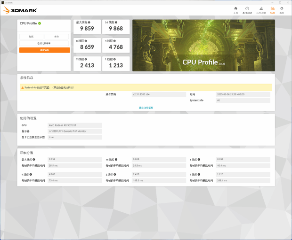Click the yellow SystemInfo data incomplete warning banner
This screenshot has height=240, width=292.
click(x=146, y=87)
